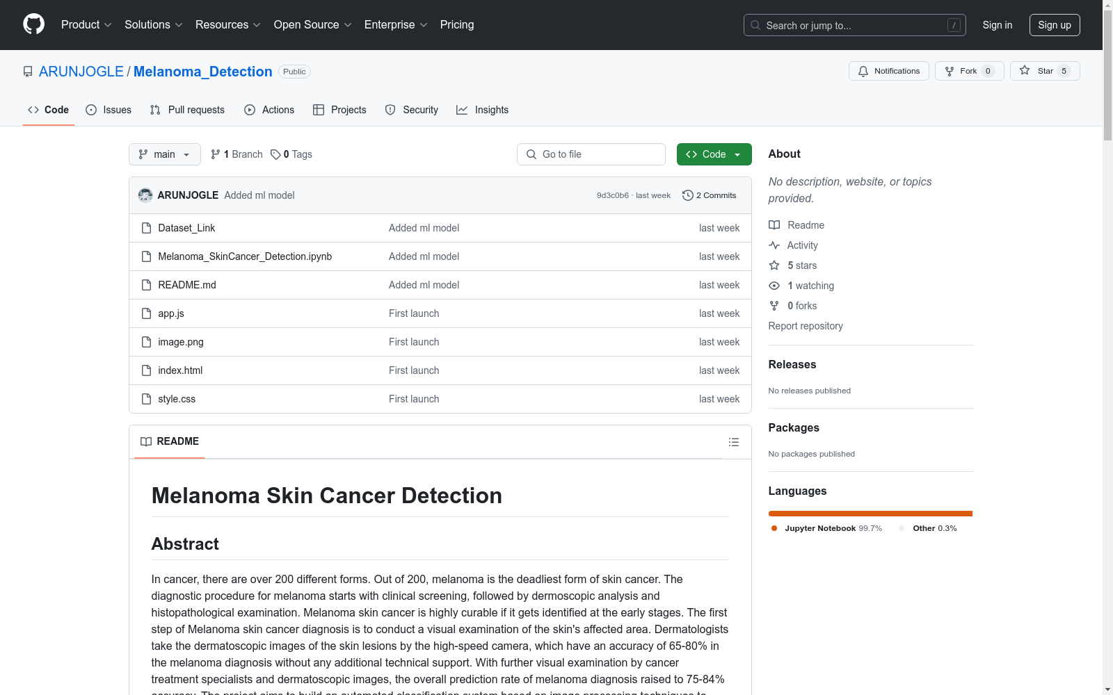The image size is (1113, 695).
Task: Open the README outline list icon
Action: point(734,442)
